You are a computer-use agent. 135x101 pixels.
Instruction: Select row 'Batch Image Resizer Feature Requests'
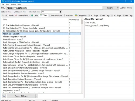[41, 74]
